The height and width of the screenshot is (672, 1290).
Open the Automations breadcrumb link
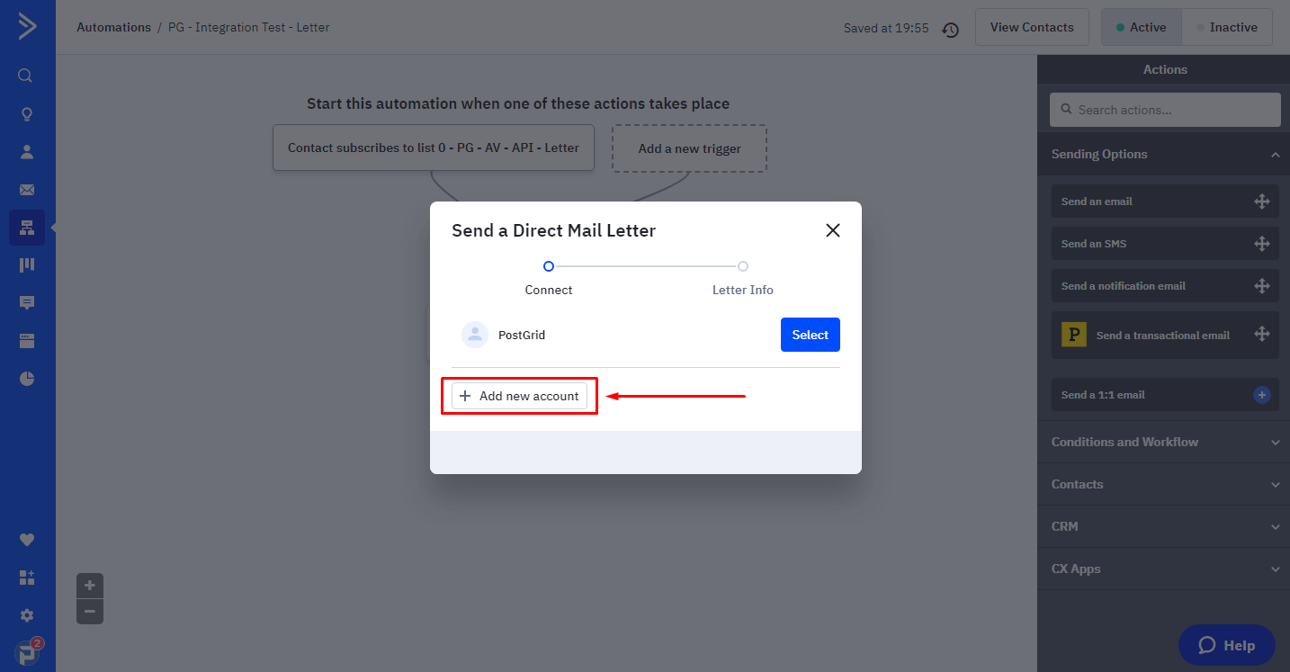pos(113,27)
